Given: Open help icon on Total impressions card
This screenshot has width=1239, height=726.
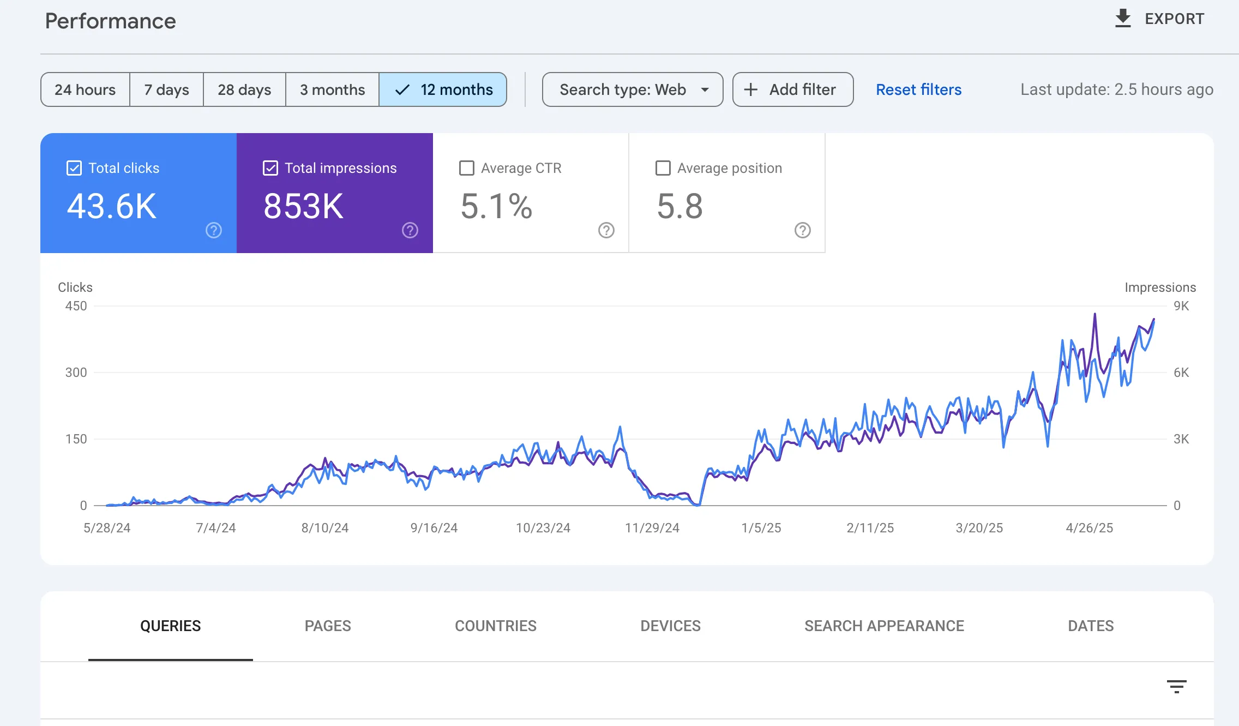Looking at the screenshot, I should [x=410, y=230].
